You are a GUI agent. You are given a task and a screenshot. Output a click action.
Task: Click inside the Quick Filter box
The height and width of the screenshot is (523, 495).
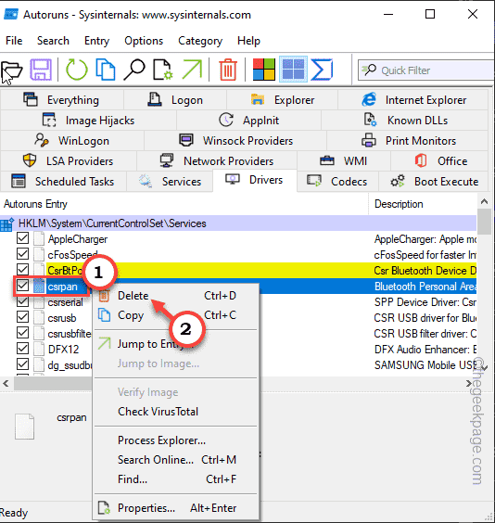(x=426, y=70)
